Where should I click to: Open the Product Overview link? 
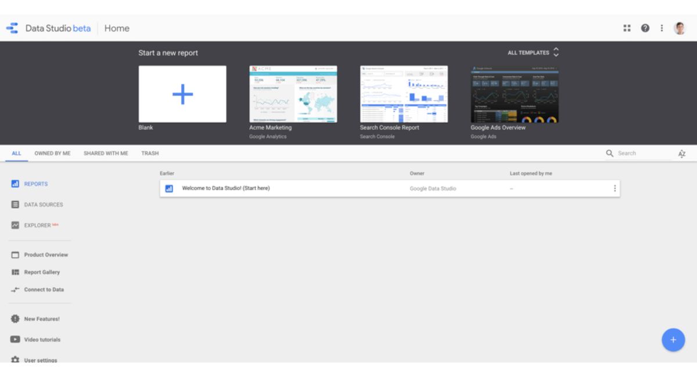pyautogui.click(x=46, y=255)
